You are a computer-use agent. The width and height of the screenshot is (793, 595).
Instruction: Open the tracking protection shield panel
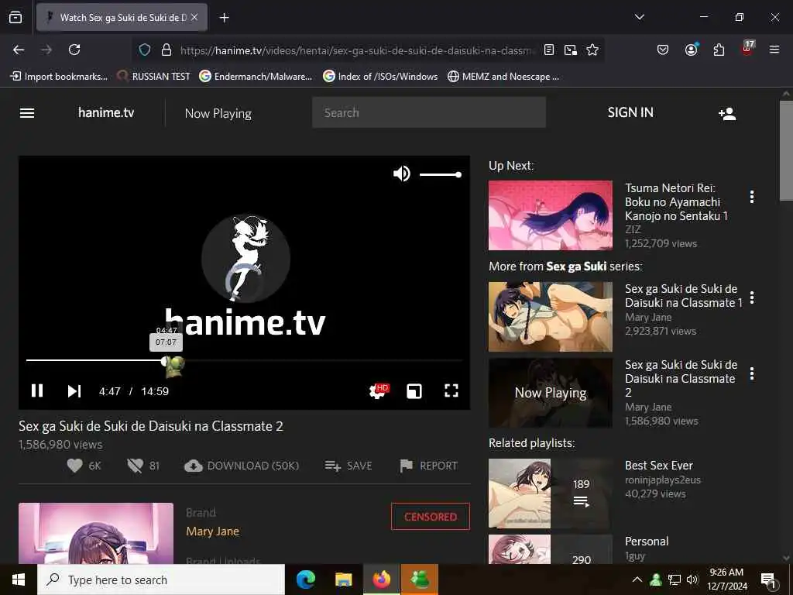pos(145,50)
